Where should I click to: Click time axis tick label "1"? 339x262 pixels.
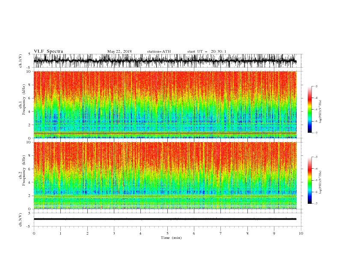coord(60,233)
